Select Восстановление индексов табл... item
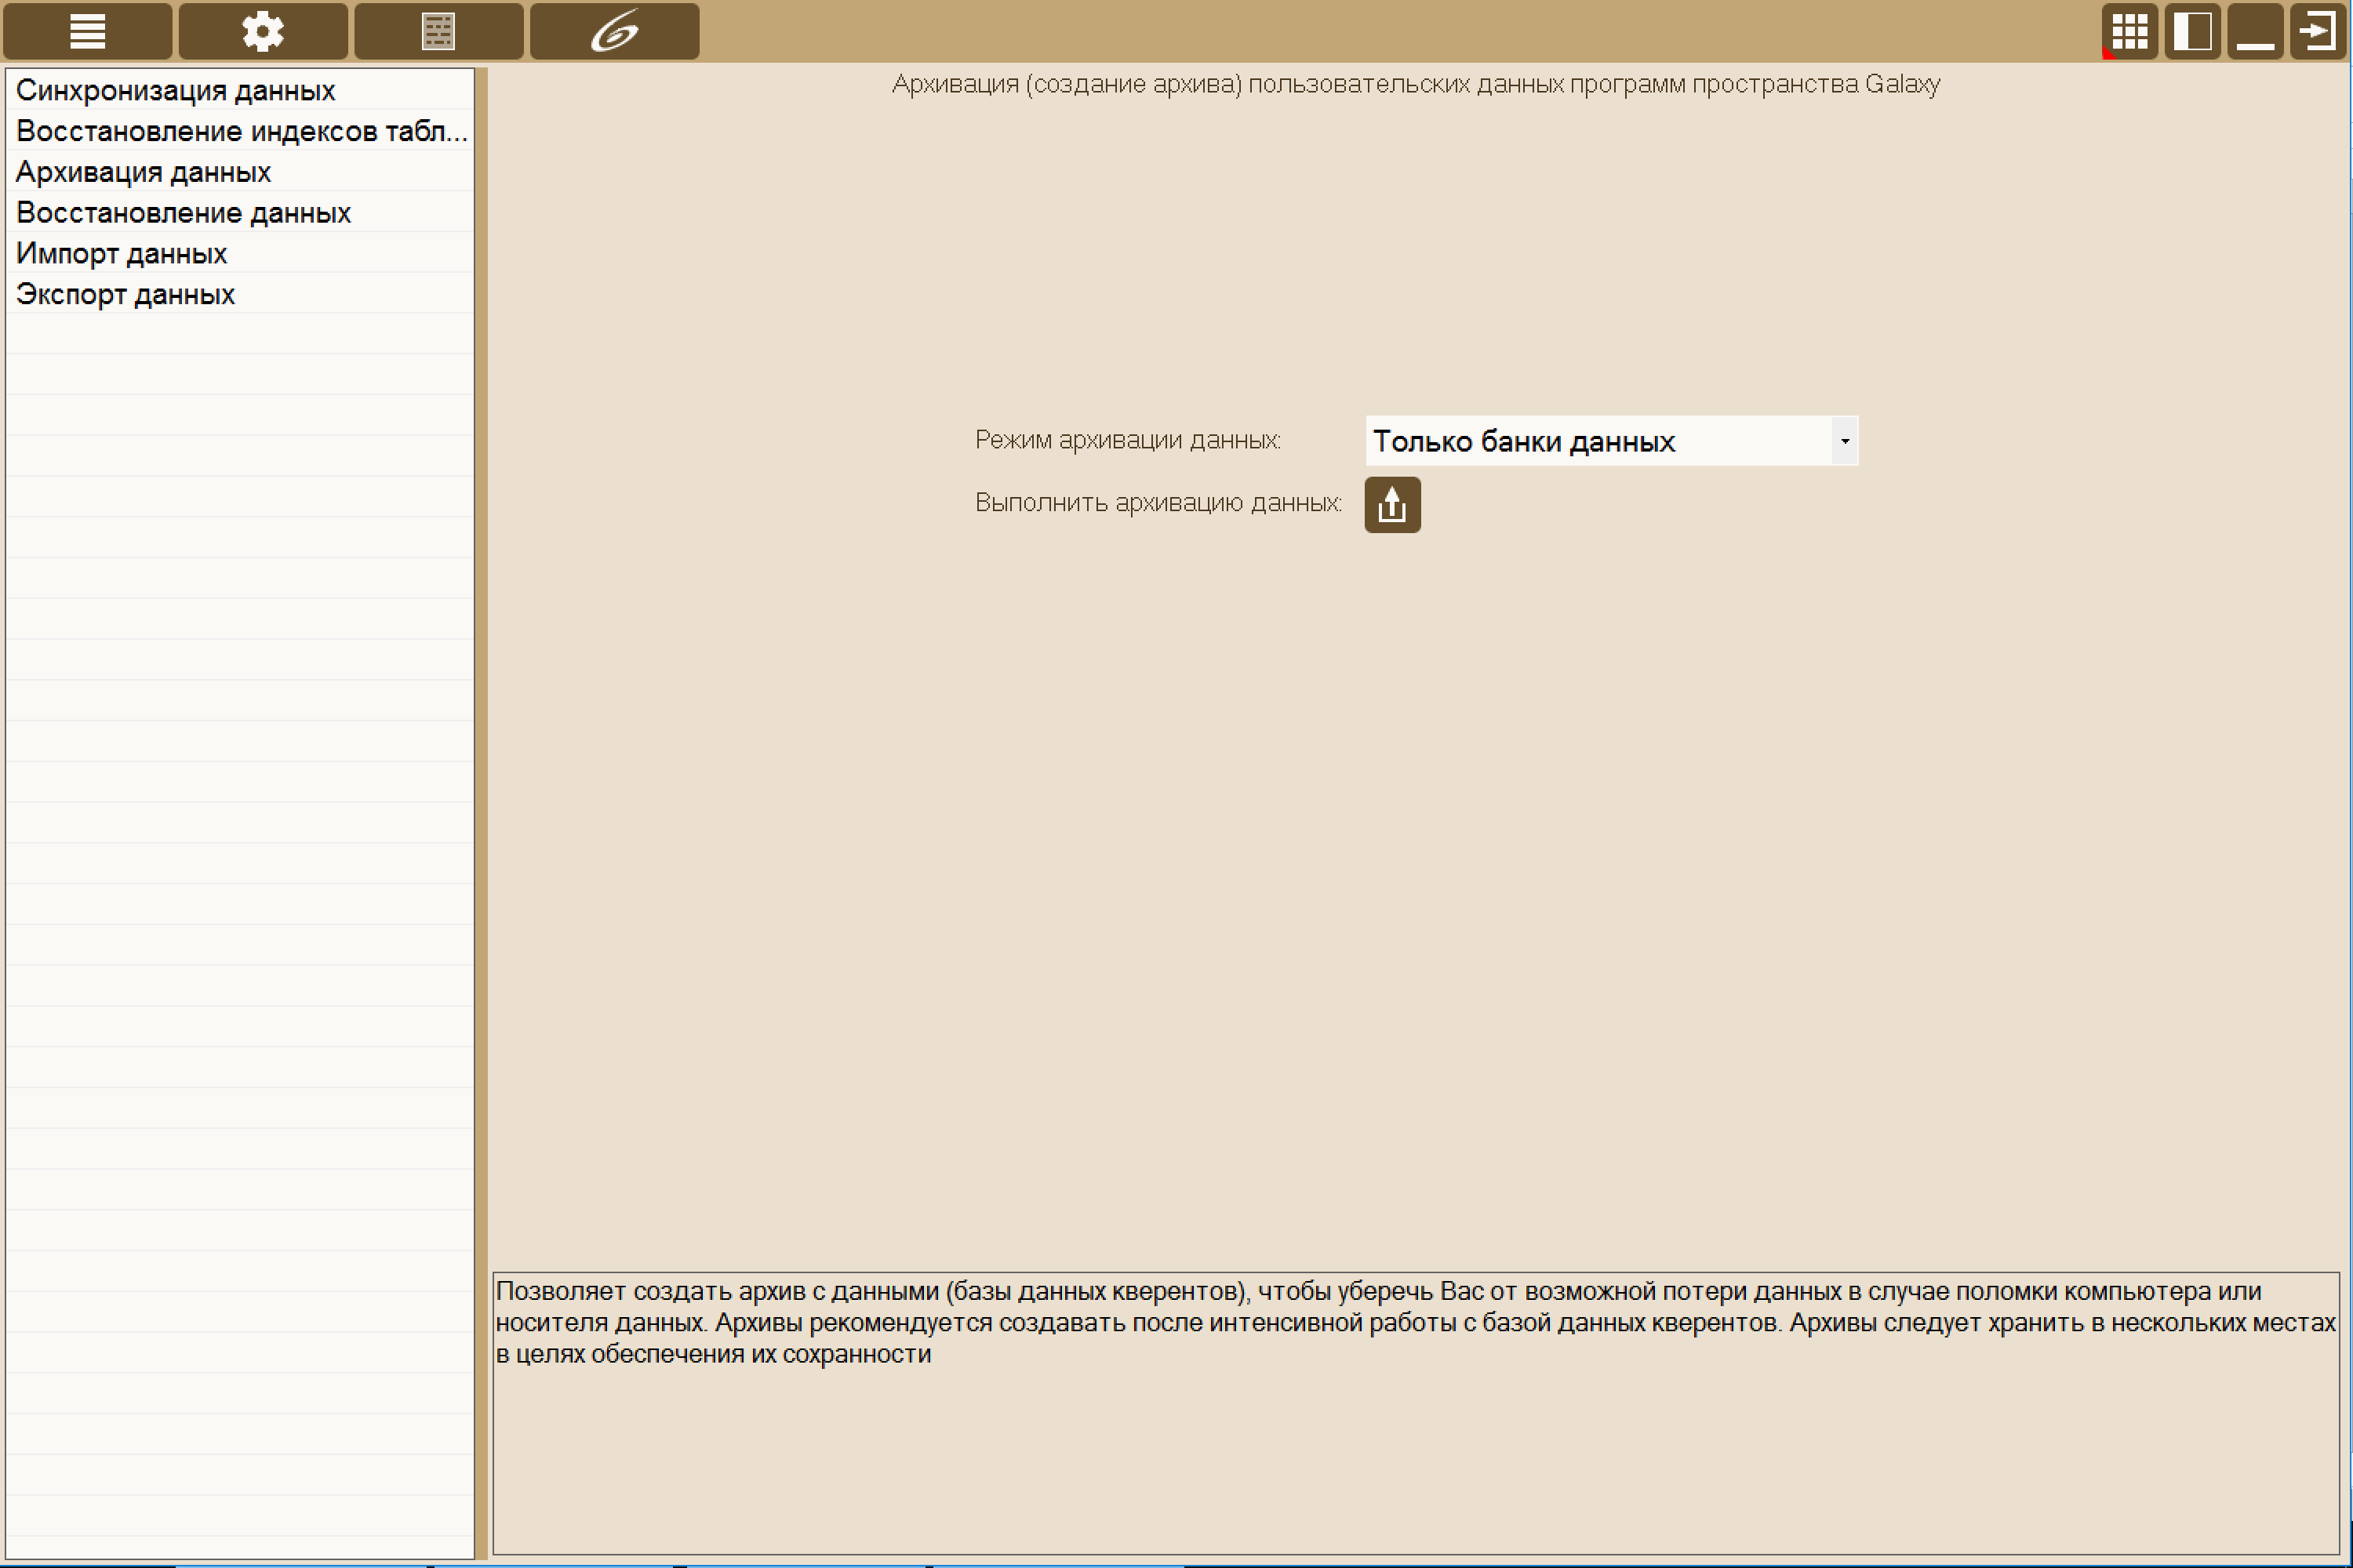Screen dimensions: 2353x1568 pos(240,131)
